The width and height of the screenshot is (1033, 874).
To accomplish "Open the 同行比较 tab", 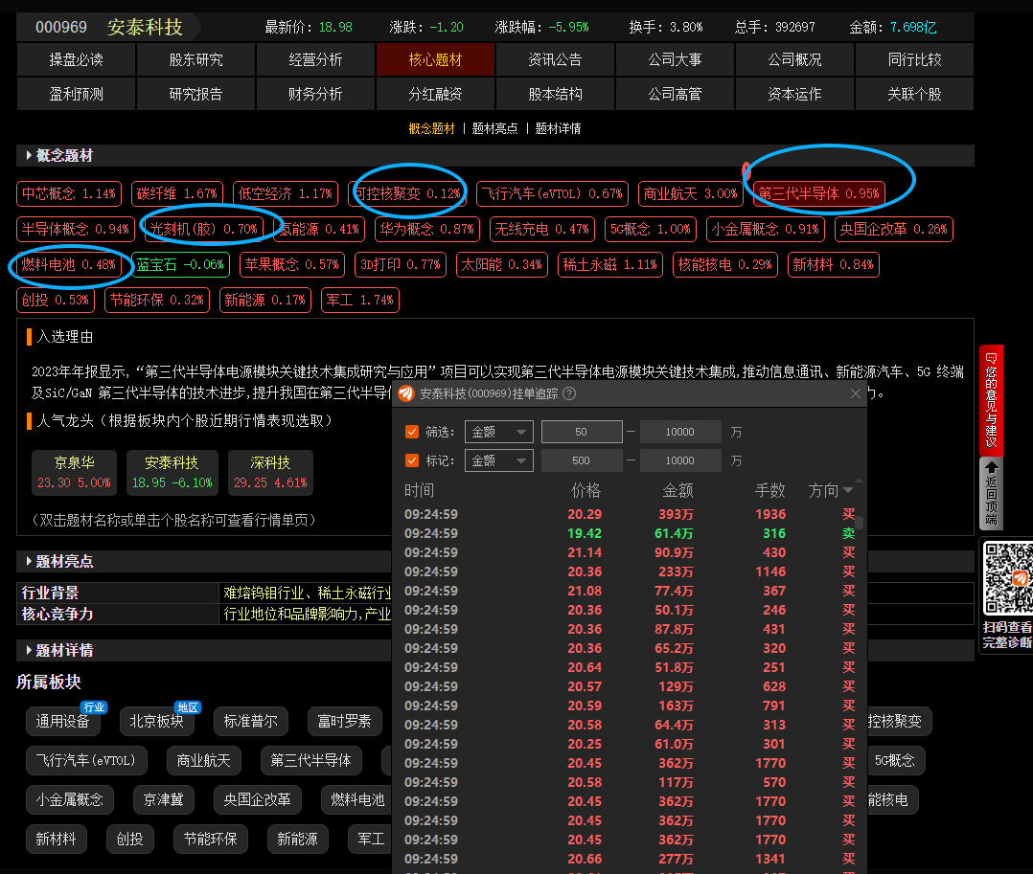I will [914, 60].
